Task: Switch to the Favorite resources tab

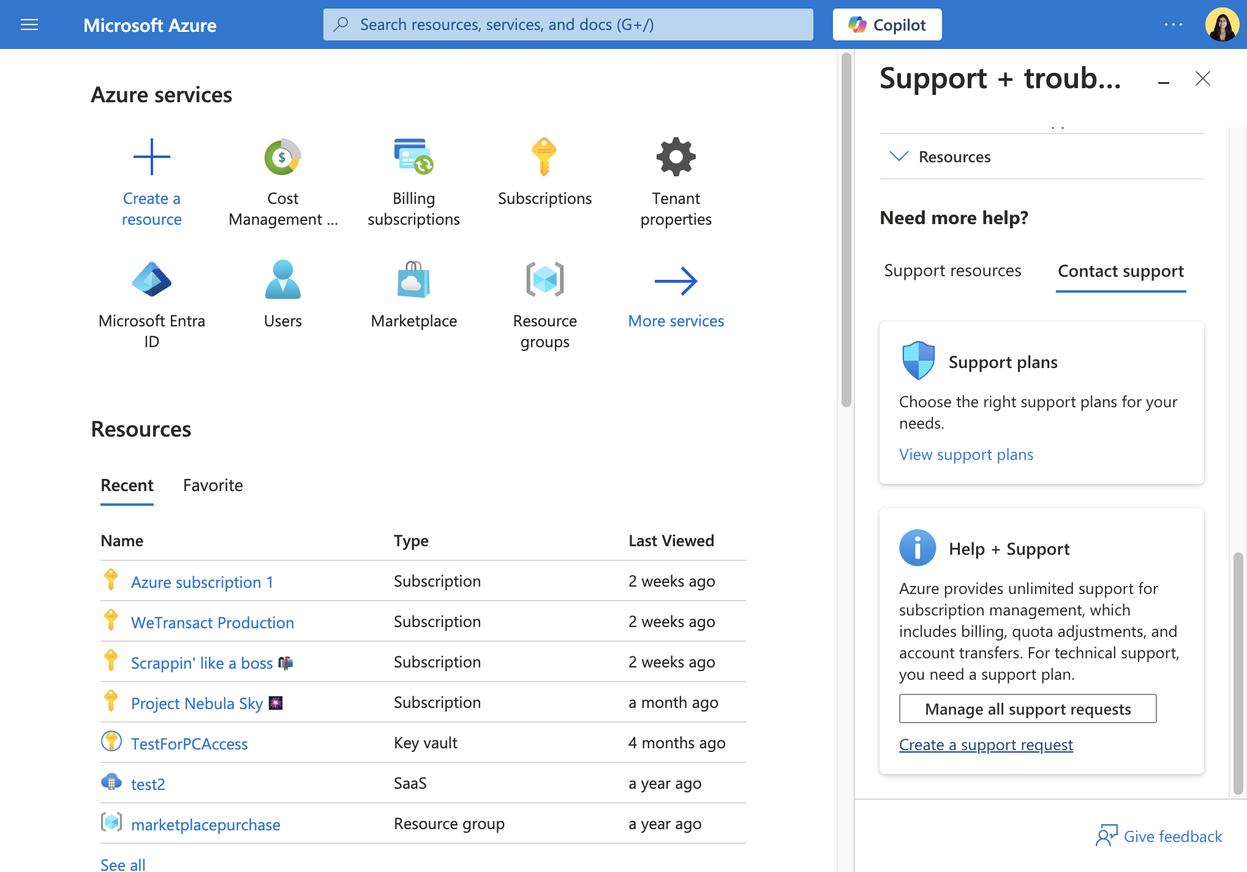Action: pyautogui.click(x=213, y=486)
